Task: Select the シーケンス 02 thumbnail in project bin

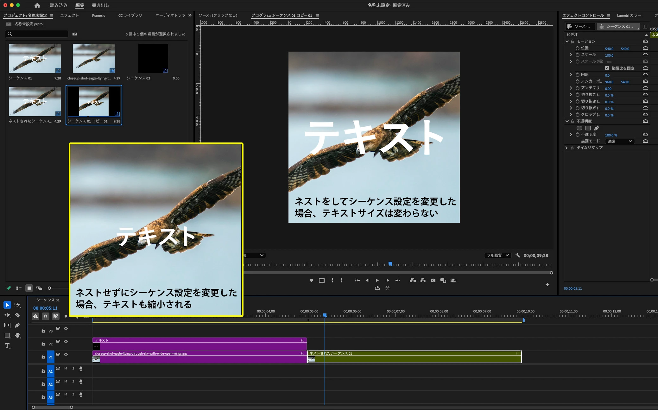Action: [x=153, y=59]
